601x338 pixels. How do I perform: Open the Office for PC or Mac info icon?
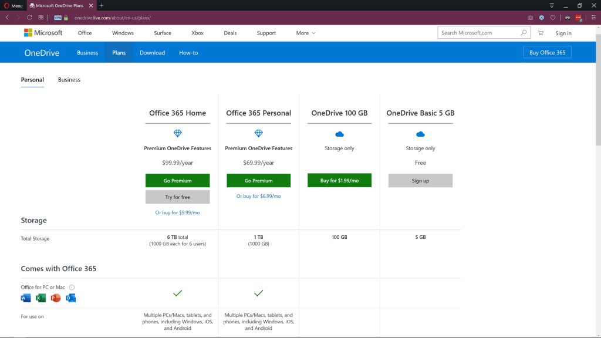72,288
